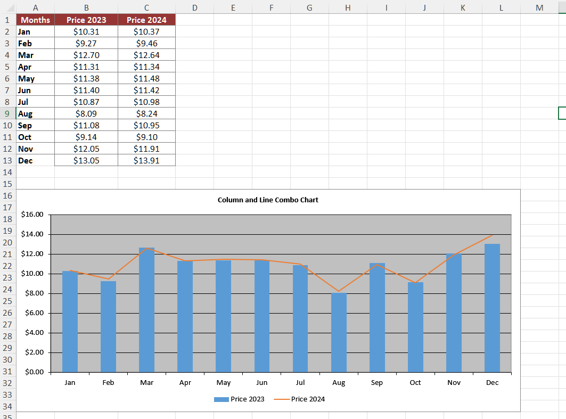Click the Price 2024 header cell

(x=146, y=20)
